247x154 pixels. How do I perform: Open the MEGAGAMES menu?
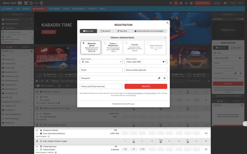79,9
